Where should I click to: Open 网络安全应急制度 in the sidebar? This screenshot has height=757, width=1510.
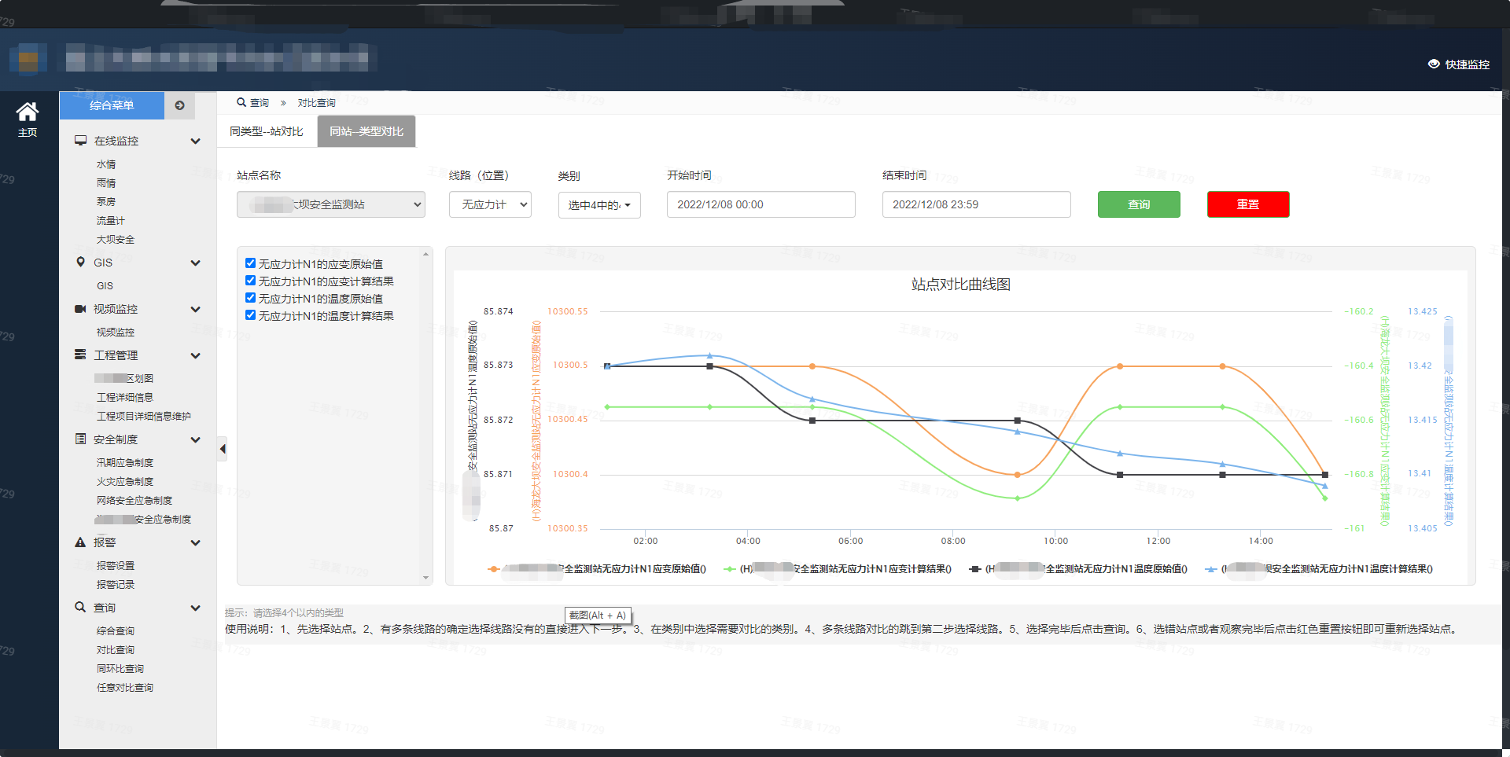pyautogui.click(x=134, y=501)
